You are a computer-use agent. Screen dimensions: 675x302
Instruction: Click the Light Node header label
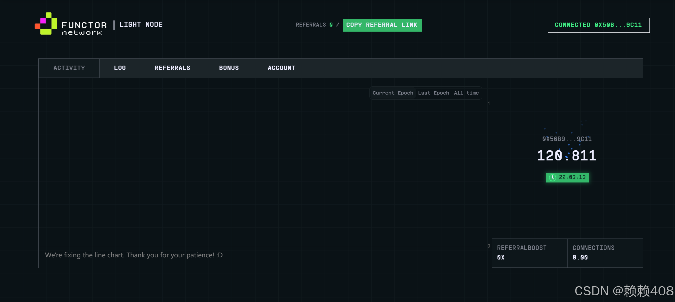[x=141, y=25]
